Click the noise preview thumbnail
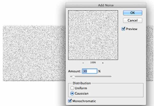The image size is (154, 106). (x=93, y=35)
